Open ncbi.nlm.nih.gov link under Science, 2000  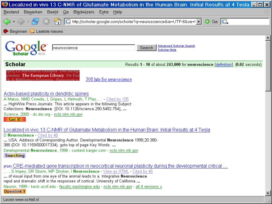click(68, 114)
